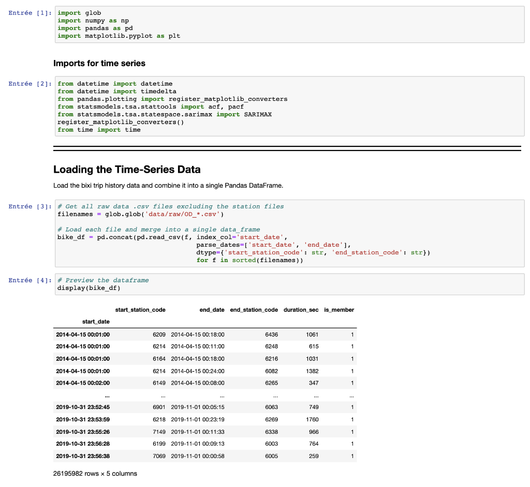
Task: Click row index 2019-10-31 23:53:59
Action: 83,419
